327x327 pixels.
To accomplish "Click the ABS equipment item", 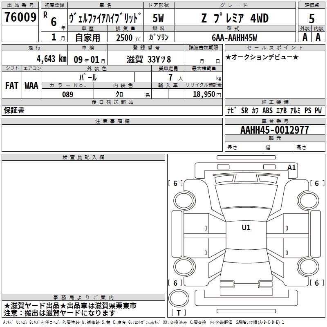I will 267,110.
